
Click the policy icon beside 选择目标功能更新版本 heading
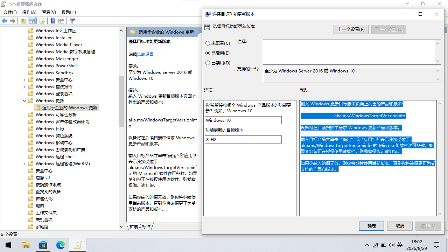click(x=208, y=27)
